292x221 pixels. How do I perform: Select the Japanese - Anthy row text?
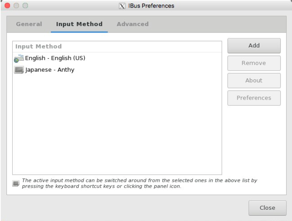[x=50, y=70]
